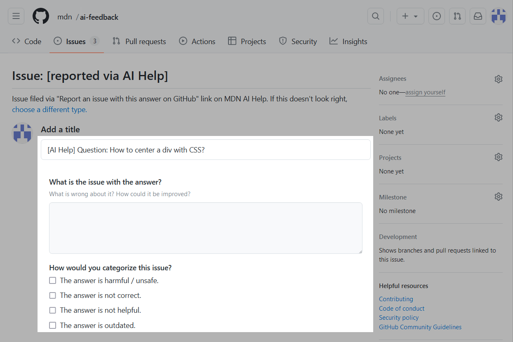This screenshot has width=513, height=342.
Task: Click the 'assign yourself' link
Action: [425, 92]
